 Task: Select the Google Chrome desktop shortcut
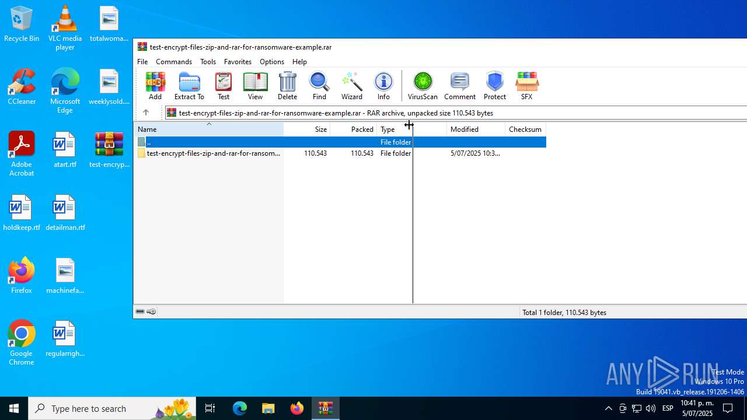[x=22, y=342]
